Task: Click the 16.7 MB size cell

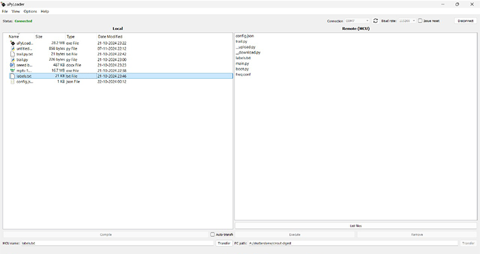Action: [58, 70]
